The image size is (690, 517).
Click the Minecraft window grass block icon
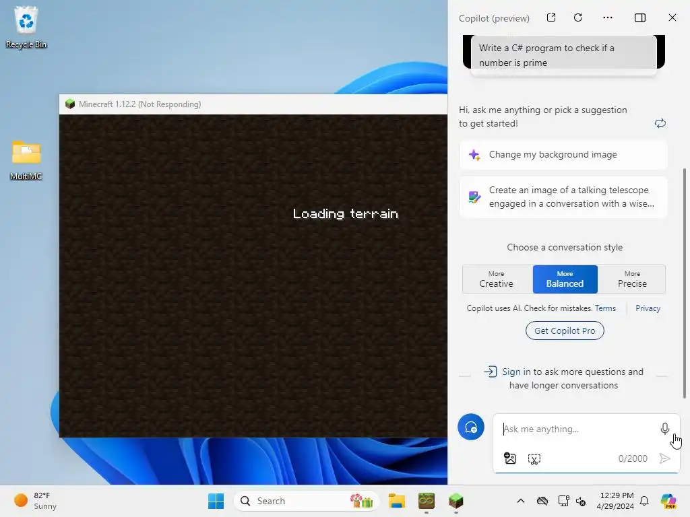coord(69,104)
